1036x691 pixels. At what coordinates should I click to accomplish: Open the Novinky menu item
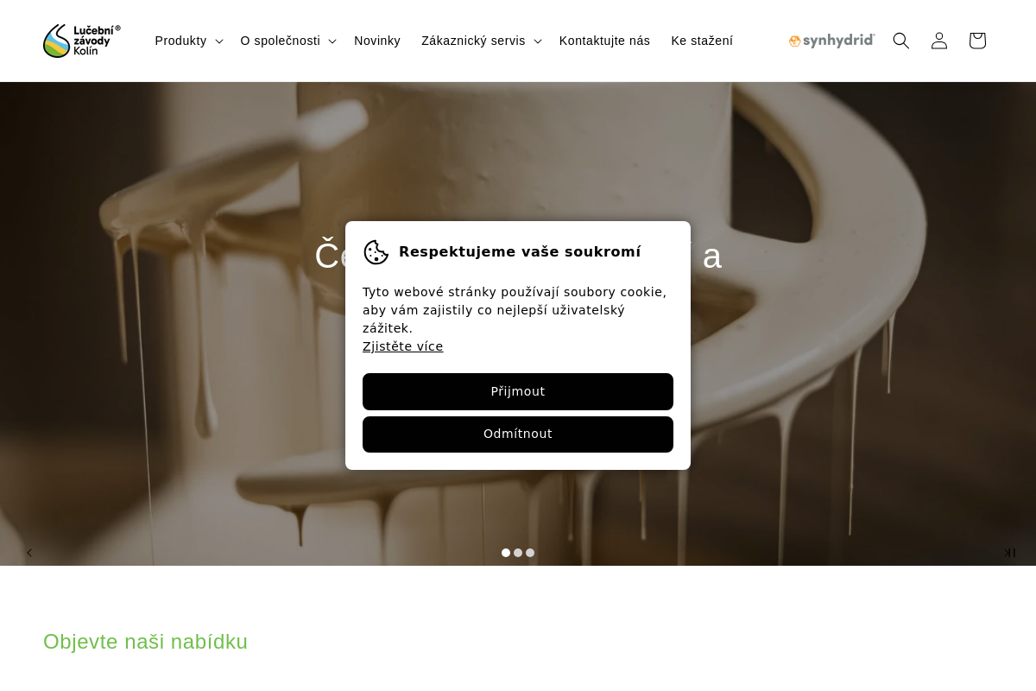(x=377, y=41)
